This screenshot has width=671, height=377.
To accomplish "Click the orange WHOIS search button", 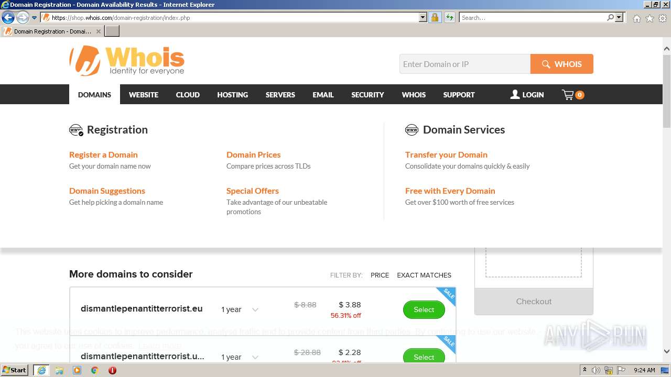I will point(562,64).
